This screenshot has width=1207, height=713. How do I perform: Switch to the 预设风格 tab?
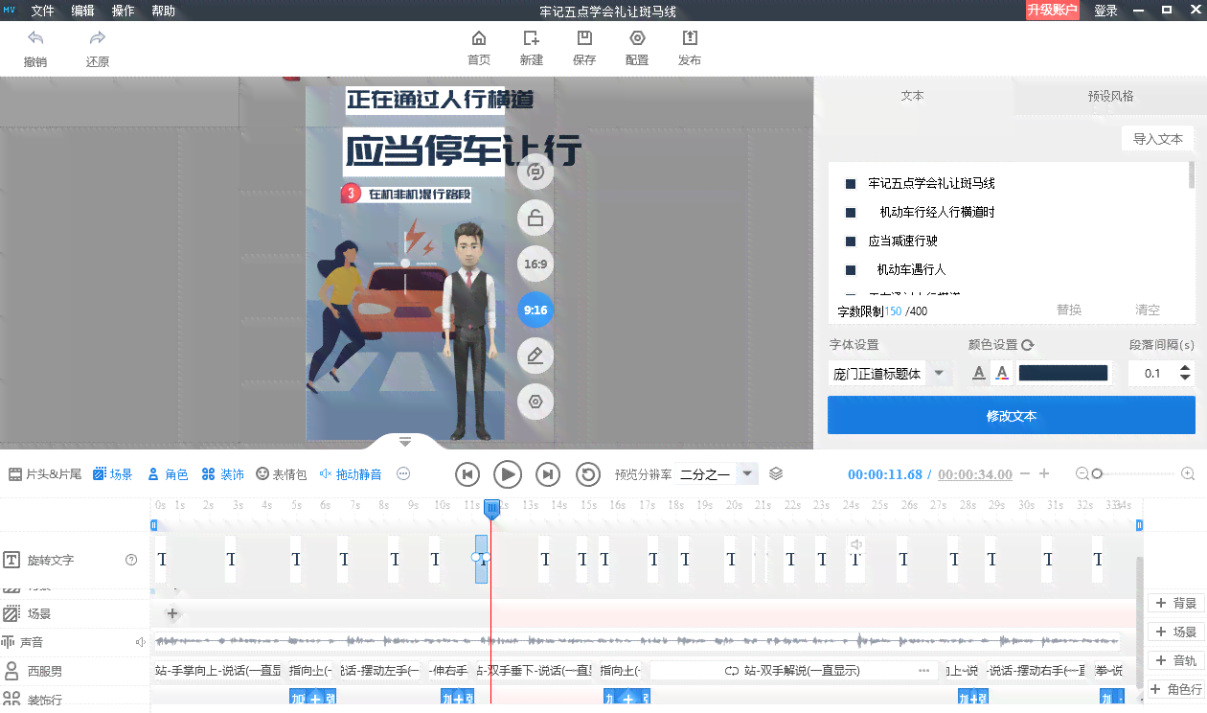point(1110,96)
